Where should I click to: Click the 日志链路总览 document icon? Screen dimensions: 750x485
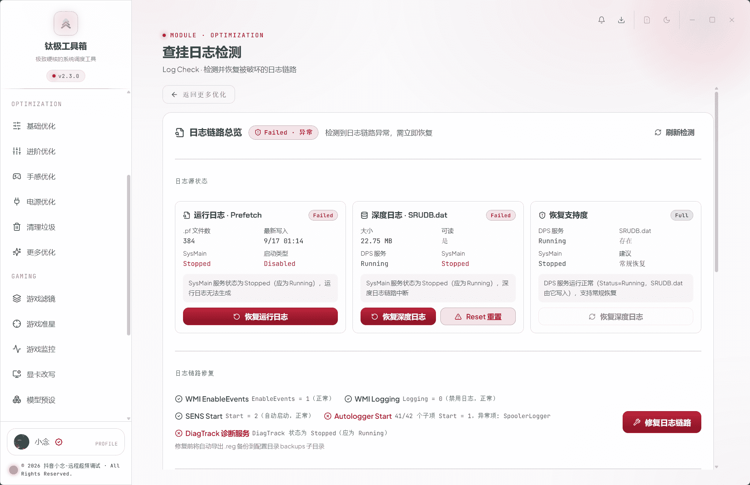click(x=180, y=132)
